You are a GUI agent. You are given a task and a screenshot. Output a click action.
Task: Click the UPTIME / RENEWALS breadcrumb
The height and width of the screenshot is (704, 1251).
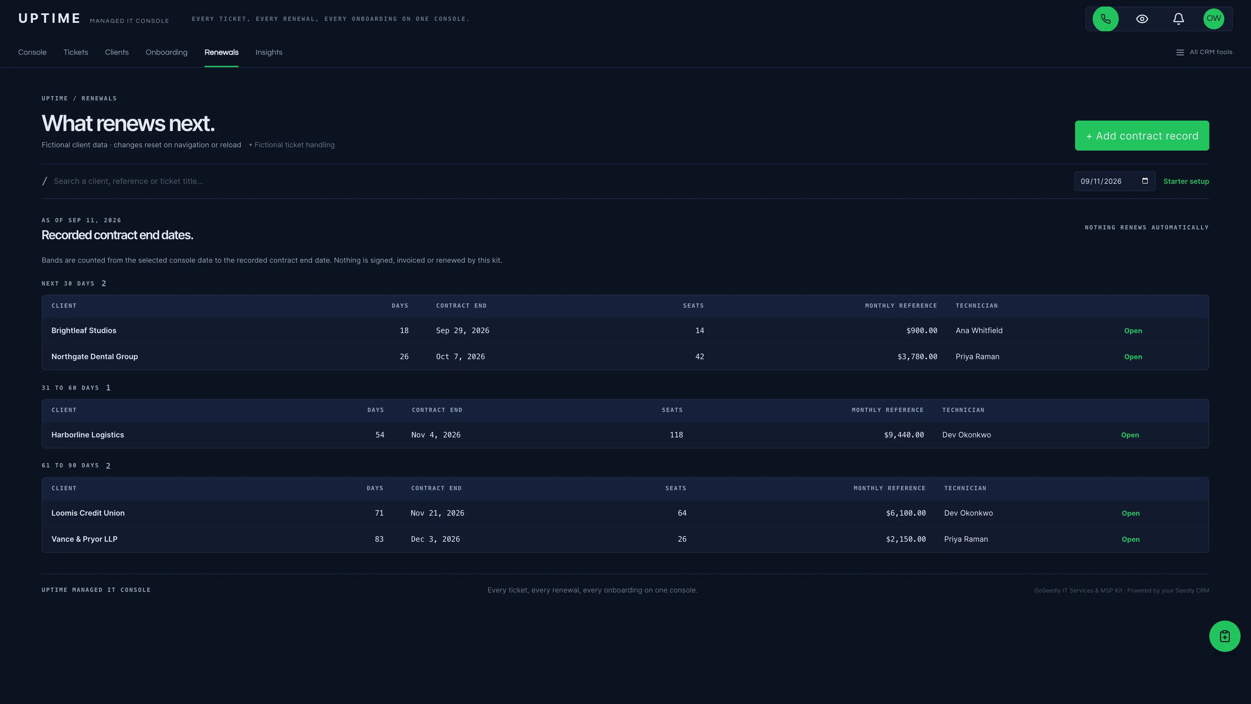tap(79, 99)
